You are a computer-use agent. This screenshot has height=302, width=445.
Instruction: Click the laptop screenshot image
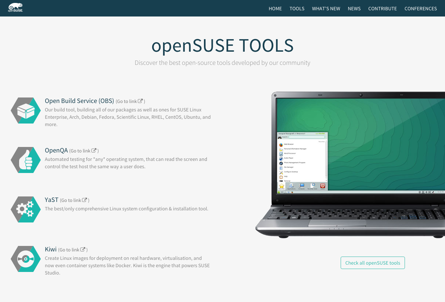click(350, 165)
